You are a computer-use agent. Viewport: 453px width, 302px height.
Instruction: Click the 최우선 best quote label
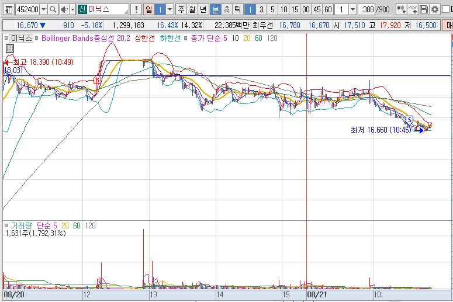(262, 25)
